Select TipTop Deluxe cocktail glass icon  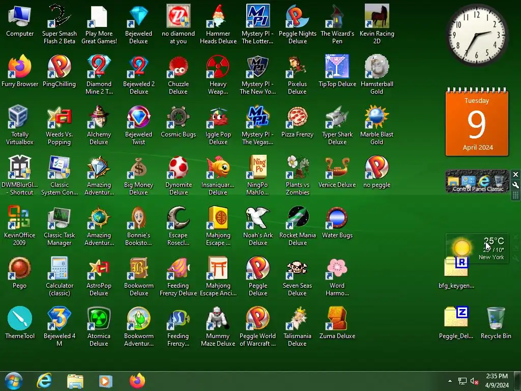[x=337, y=67]
